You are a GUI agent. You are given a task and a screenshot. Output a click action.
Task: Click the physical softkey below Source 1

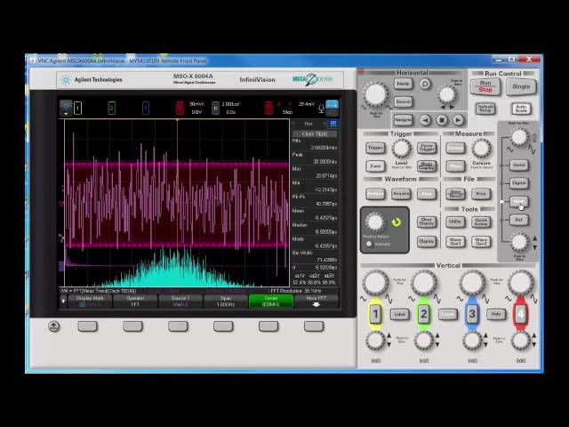[x=178, y=326]
